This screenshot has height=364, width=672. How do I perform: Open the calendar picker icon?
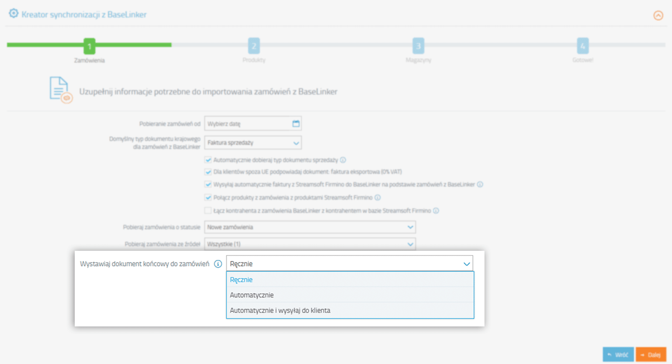[x=296, y=124]
